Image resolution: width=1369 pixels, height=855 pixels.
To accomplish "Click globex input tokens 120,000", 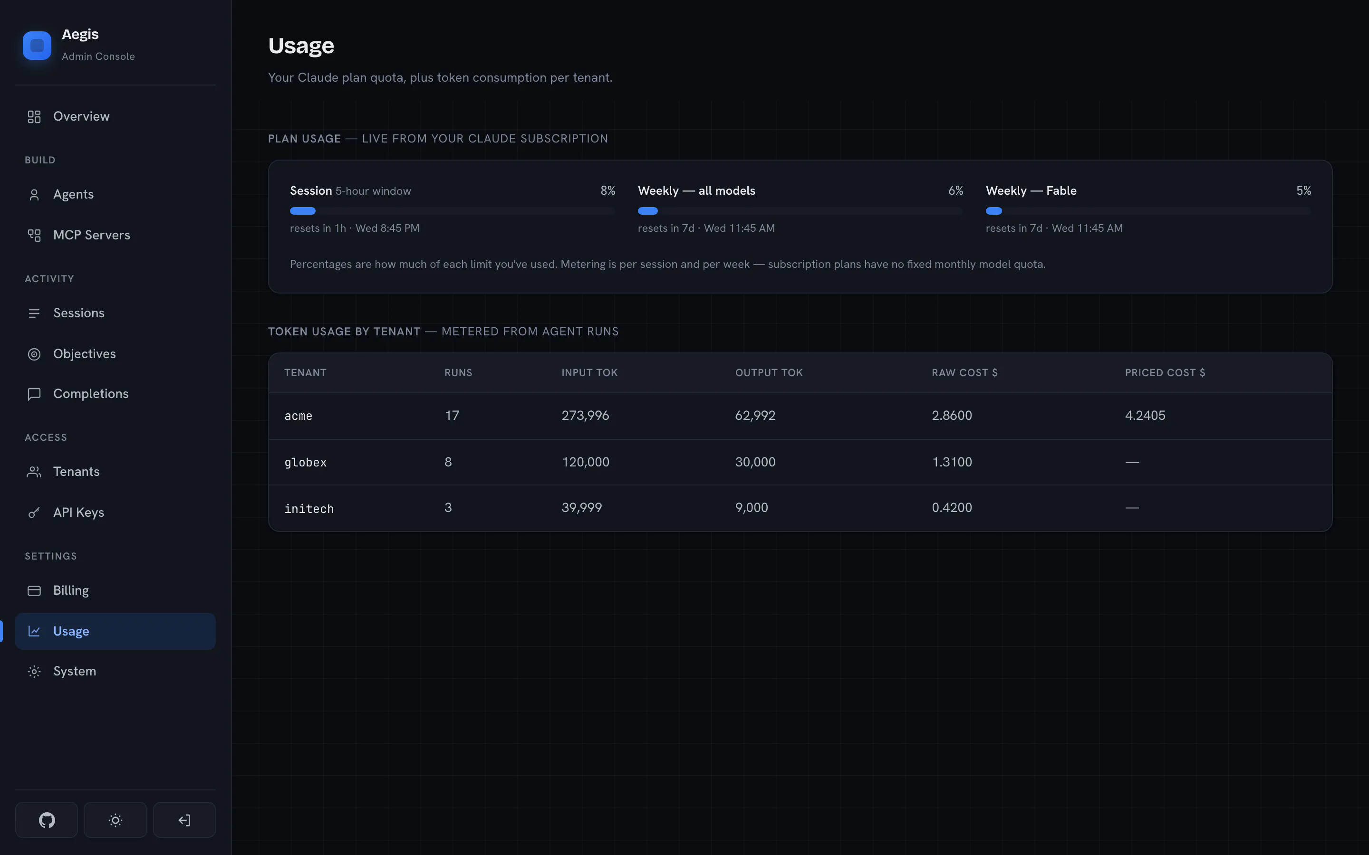I will coord(586,462).
